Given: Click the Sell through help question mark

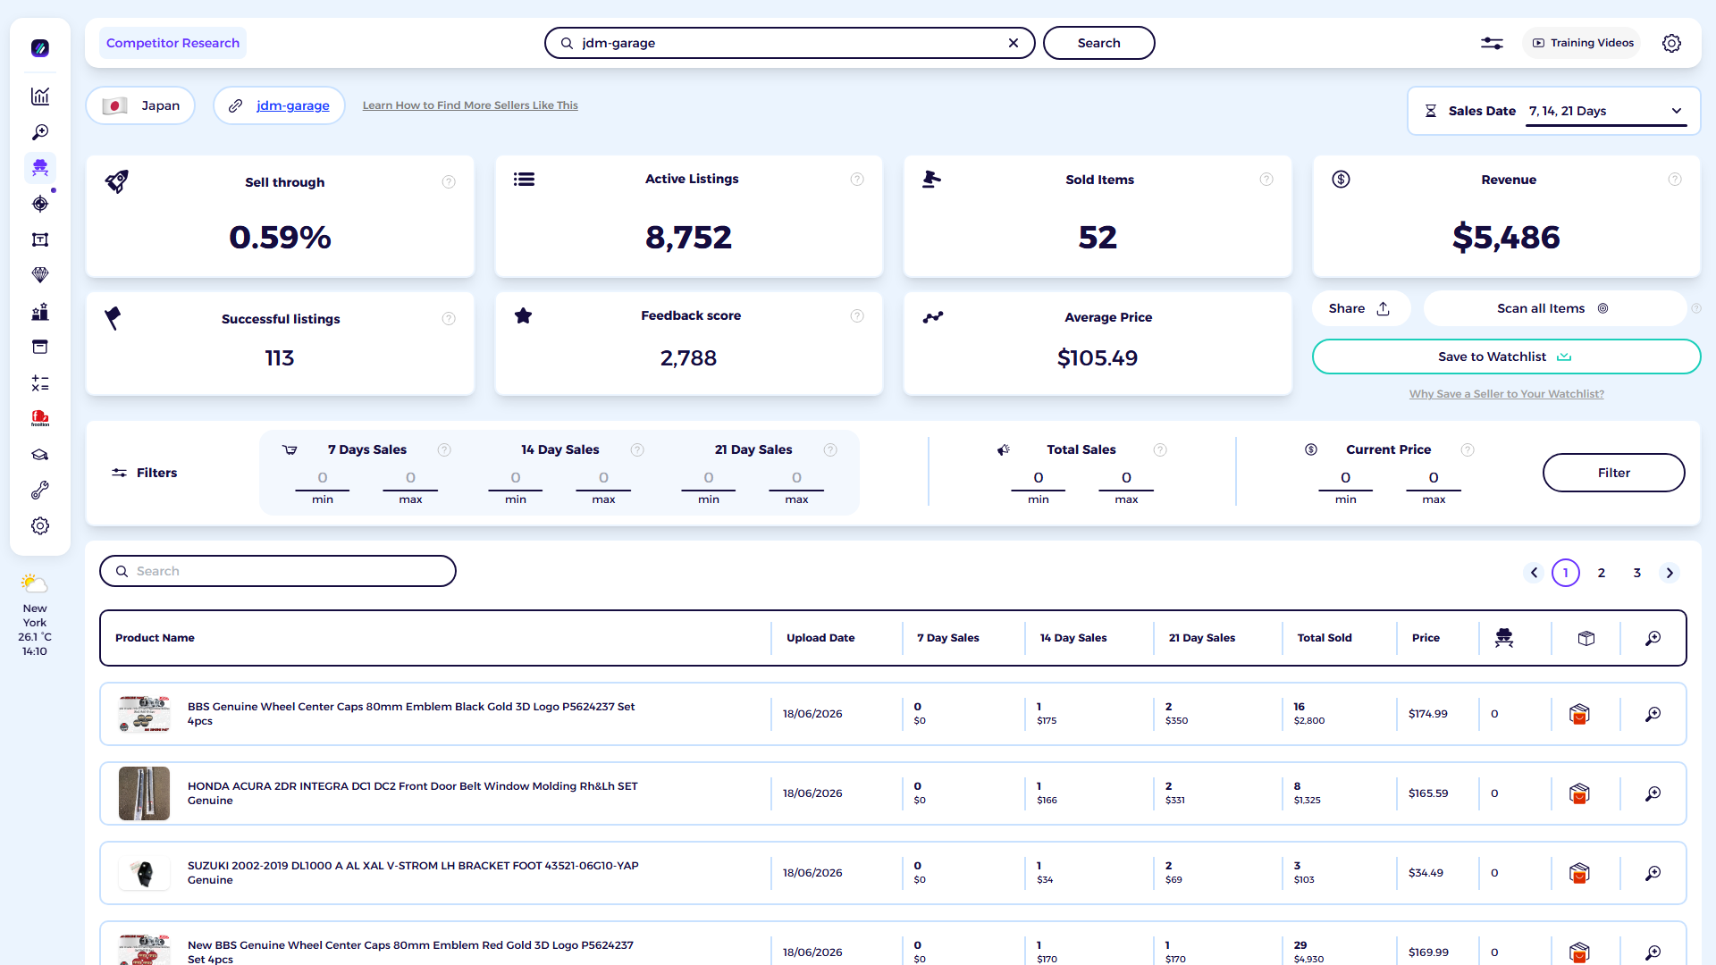Looking at the screenshot, I should (449, 182).
